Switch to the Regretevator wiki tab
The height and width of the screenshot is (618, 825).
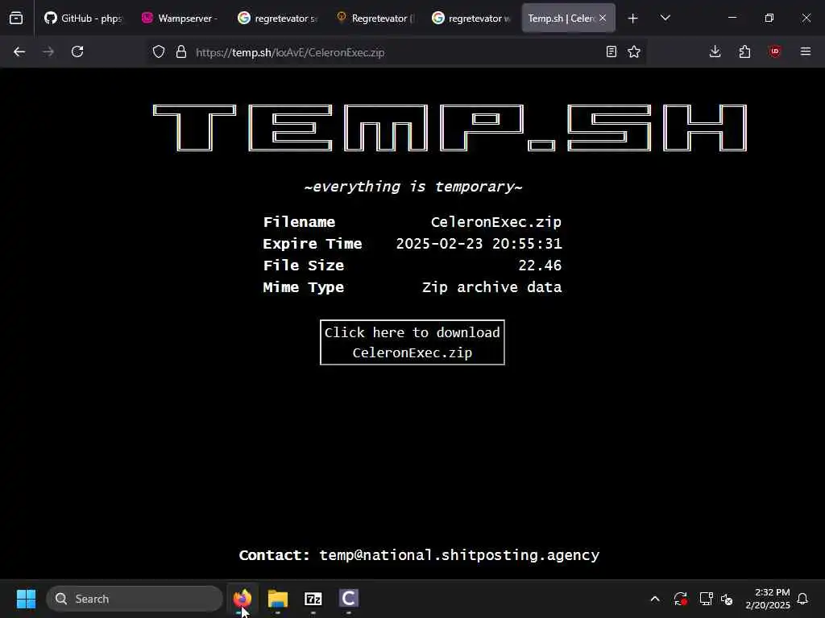[374, 19]
